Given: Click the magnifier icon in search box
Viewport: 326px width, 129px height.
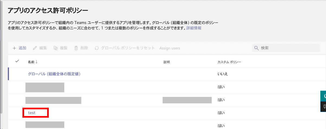Looking at the screenshot, I should coord(256,48).
